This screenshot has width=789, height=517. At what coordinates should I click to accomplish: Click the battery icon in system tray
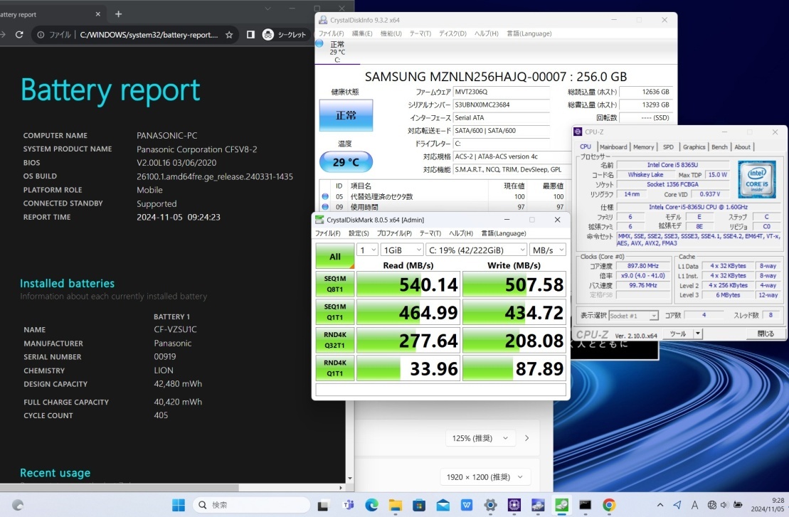pos(738,505)
